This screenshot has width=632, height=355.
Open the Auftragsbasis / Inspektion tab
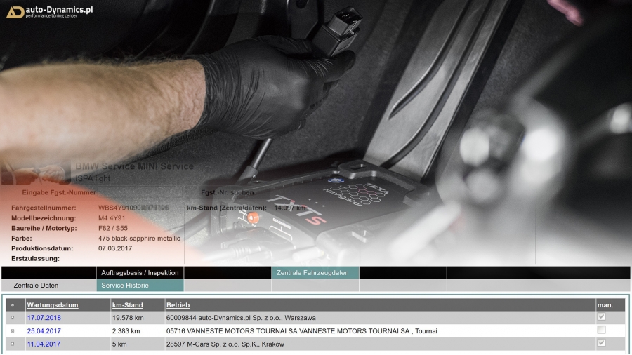[x=140, y=272]
